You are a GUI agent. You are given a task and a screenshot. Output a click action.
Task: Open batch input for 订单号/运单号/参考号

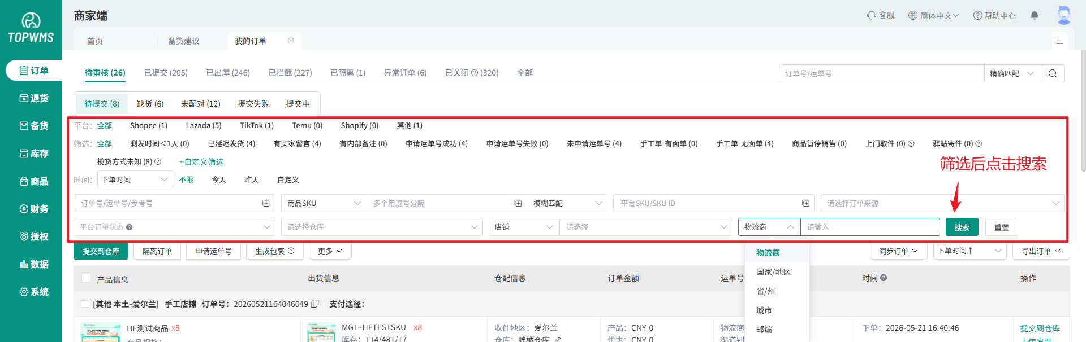266,203
